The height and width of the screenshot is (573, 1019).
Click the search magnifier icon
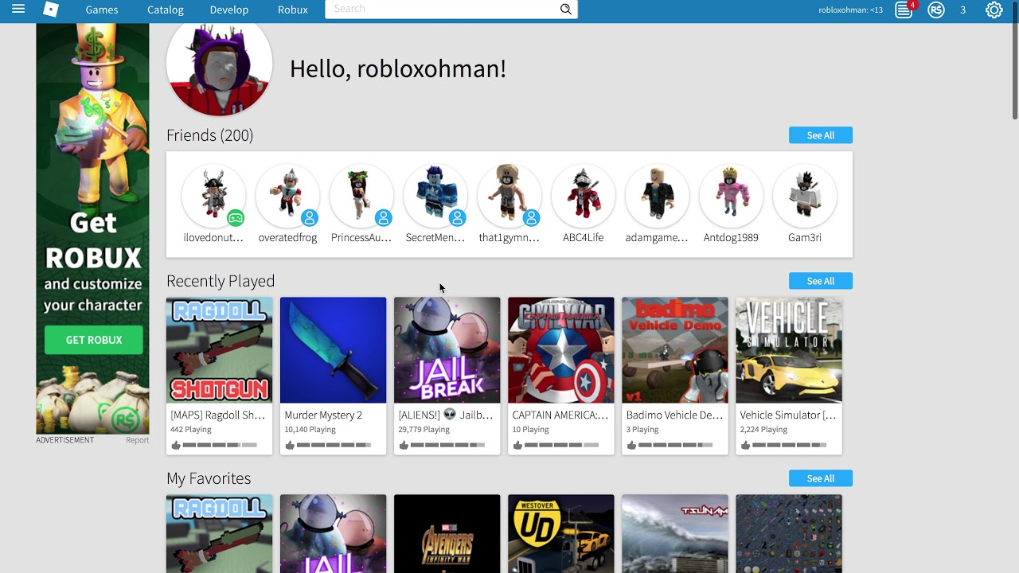point(566,10)
